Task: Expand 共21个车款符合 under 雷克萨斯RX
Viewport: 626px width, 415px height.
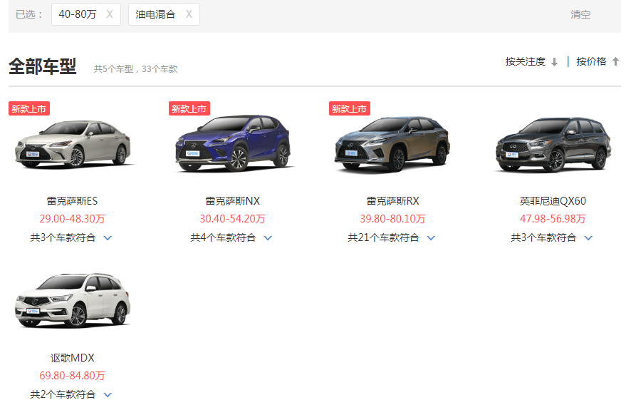Action: [x=392, y=238]
